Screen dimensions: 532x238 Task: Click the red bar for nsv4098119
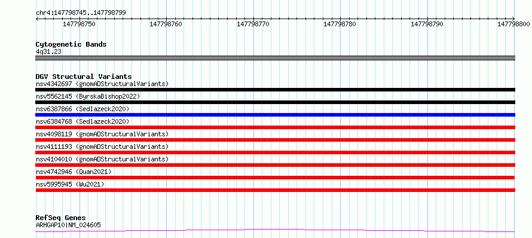[x=275, y=140]
